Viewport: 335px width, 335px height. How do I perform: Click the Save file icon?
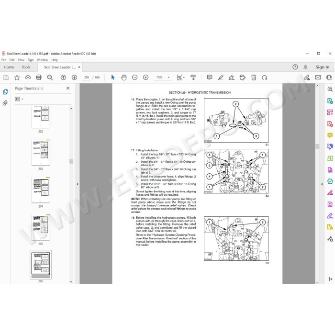(x=6, y=78)
